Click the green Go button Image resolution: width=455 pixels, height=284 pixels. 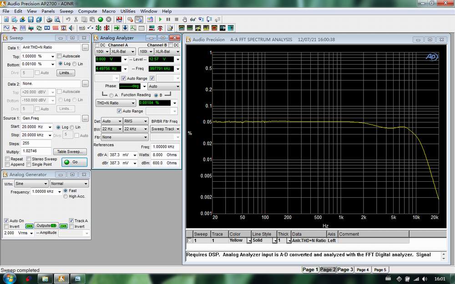[x=74, y=162]
